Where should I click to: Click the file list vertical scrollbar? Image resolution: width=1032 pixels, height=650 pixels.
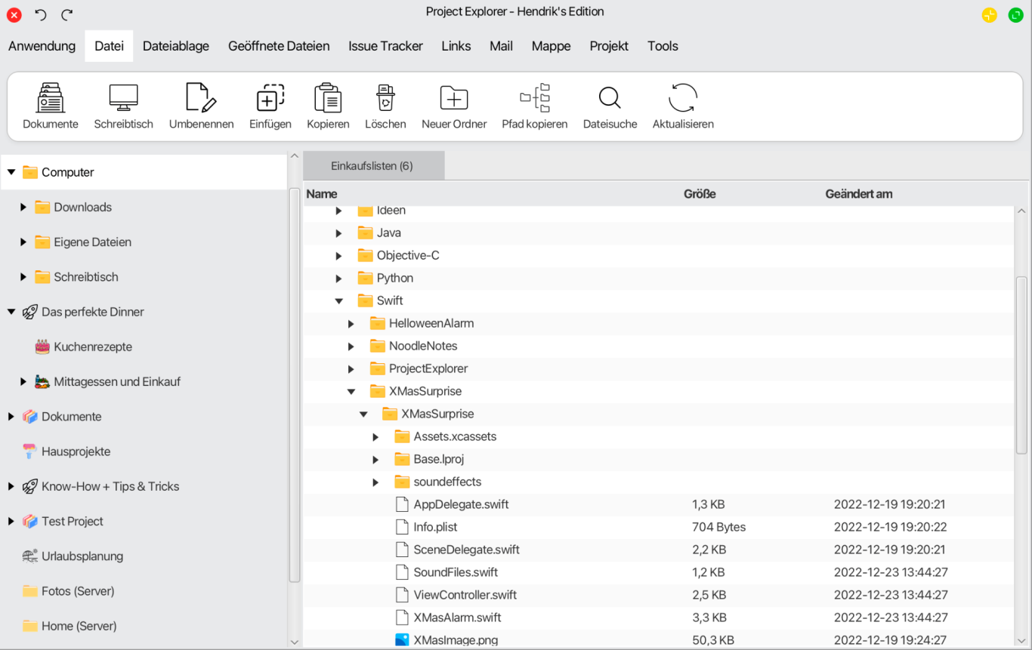click(1021, 365)
